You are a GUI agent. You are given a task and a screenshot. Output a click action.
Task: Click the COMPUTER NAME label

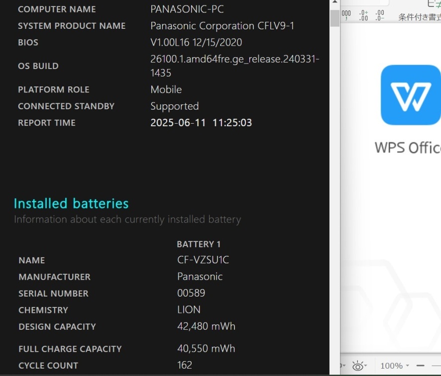(x=57, y=9)
